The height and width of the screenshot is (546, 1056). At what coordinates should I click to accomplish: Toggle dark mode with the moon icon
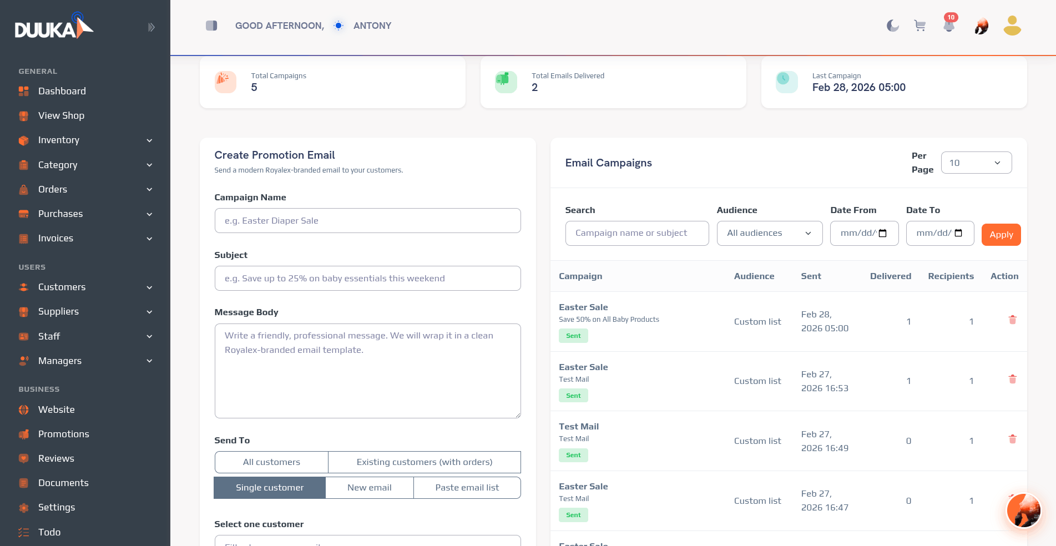click(x=892, y=26)
